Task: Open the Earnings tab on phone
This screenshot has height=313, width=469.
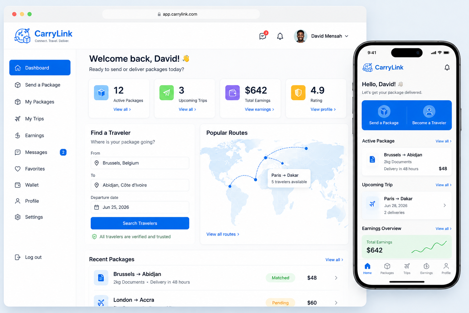Action: coord(426,268)
